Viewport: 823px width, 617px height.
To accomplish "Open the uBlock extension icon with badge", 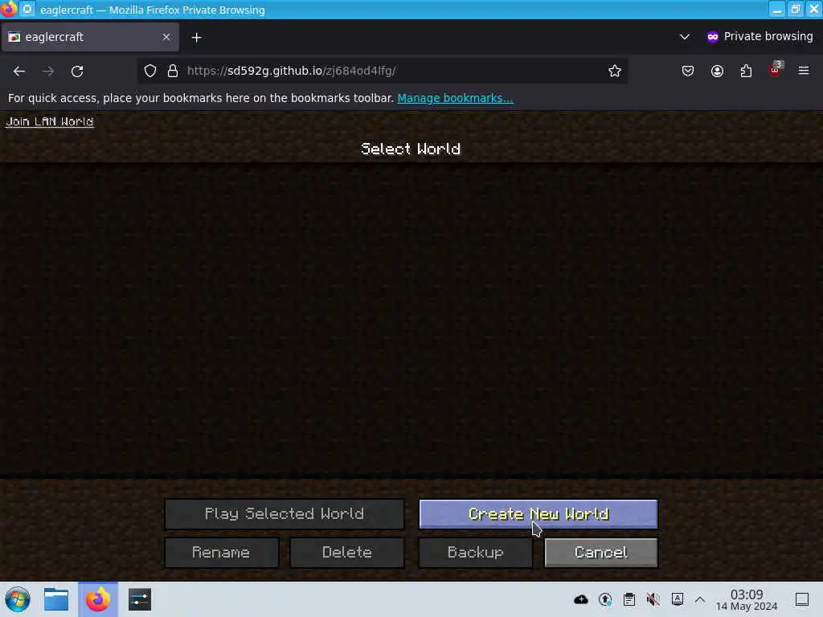I will 776,70.
